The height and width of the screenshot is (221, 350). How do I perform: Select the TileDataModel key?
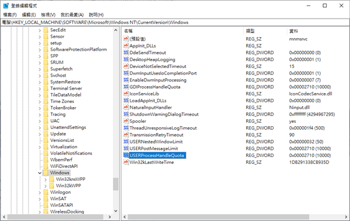click(66, 95)
